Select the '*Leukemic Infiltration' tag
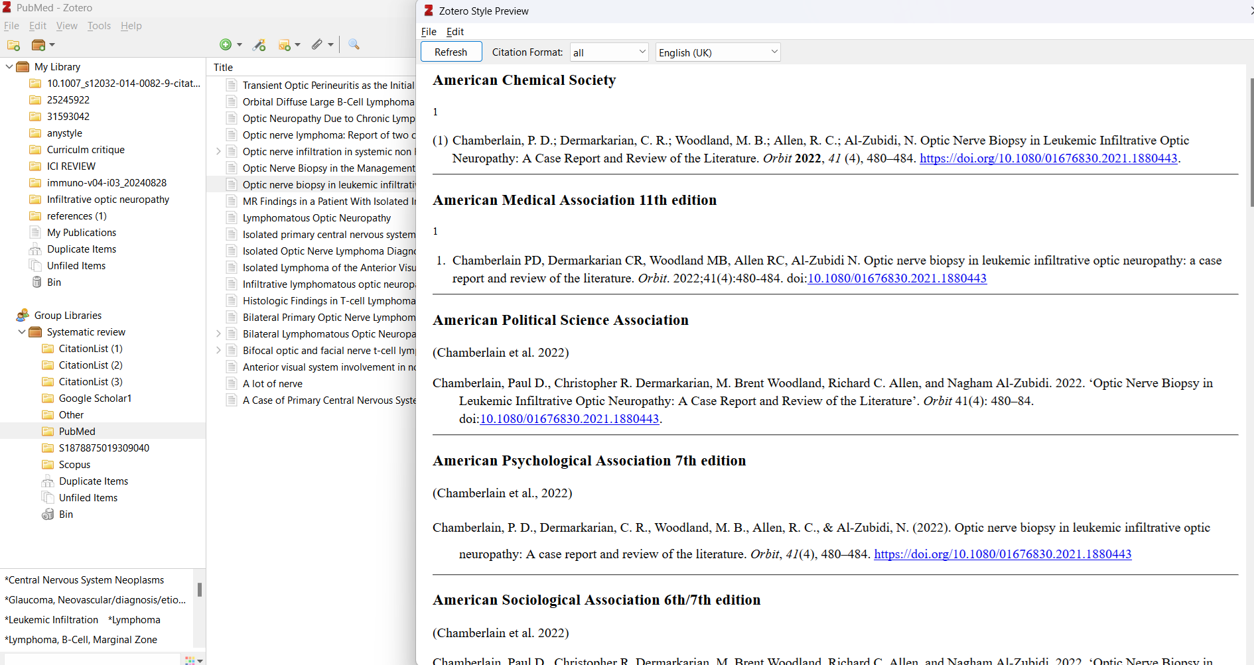This screenshot has height=665, width=1254. click(x=52, y=620)
